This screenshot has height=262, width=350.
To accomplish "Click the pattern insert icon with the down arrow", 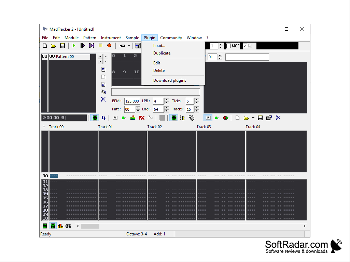I will click(x=103, y=84).
